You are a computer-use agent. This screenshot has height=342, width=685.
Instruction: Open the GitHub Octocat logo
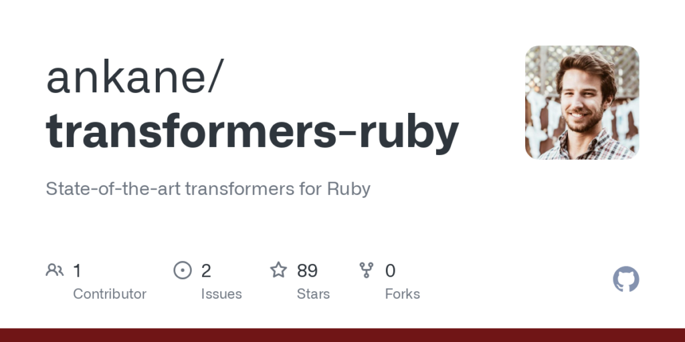(x=626, y=279)
